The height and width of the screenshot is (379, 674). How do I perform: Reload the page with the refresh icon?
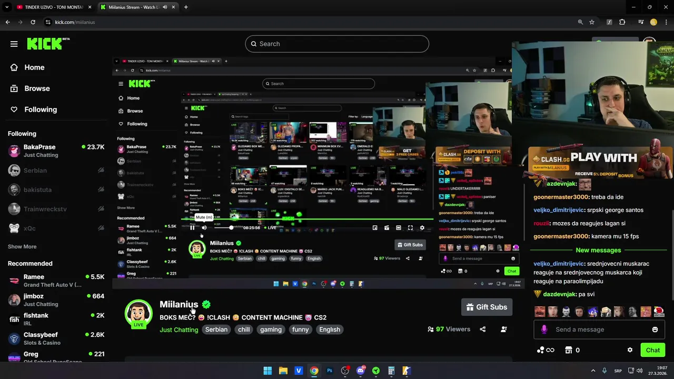tap(33, 22)
